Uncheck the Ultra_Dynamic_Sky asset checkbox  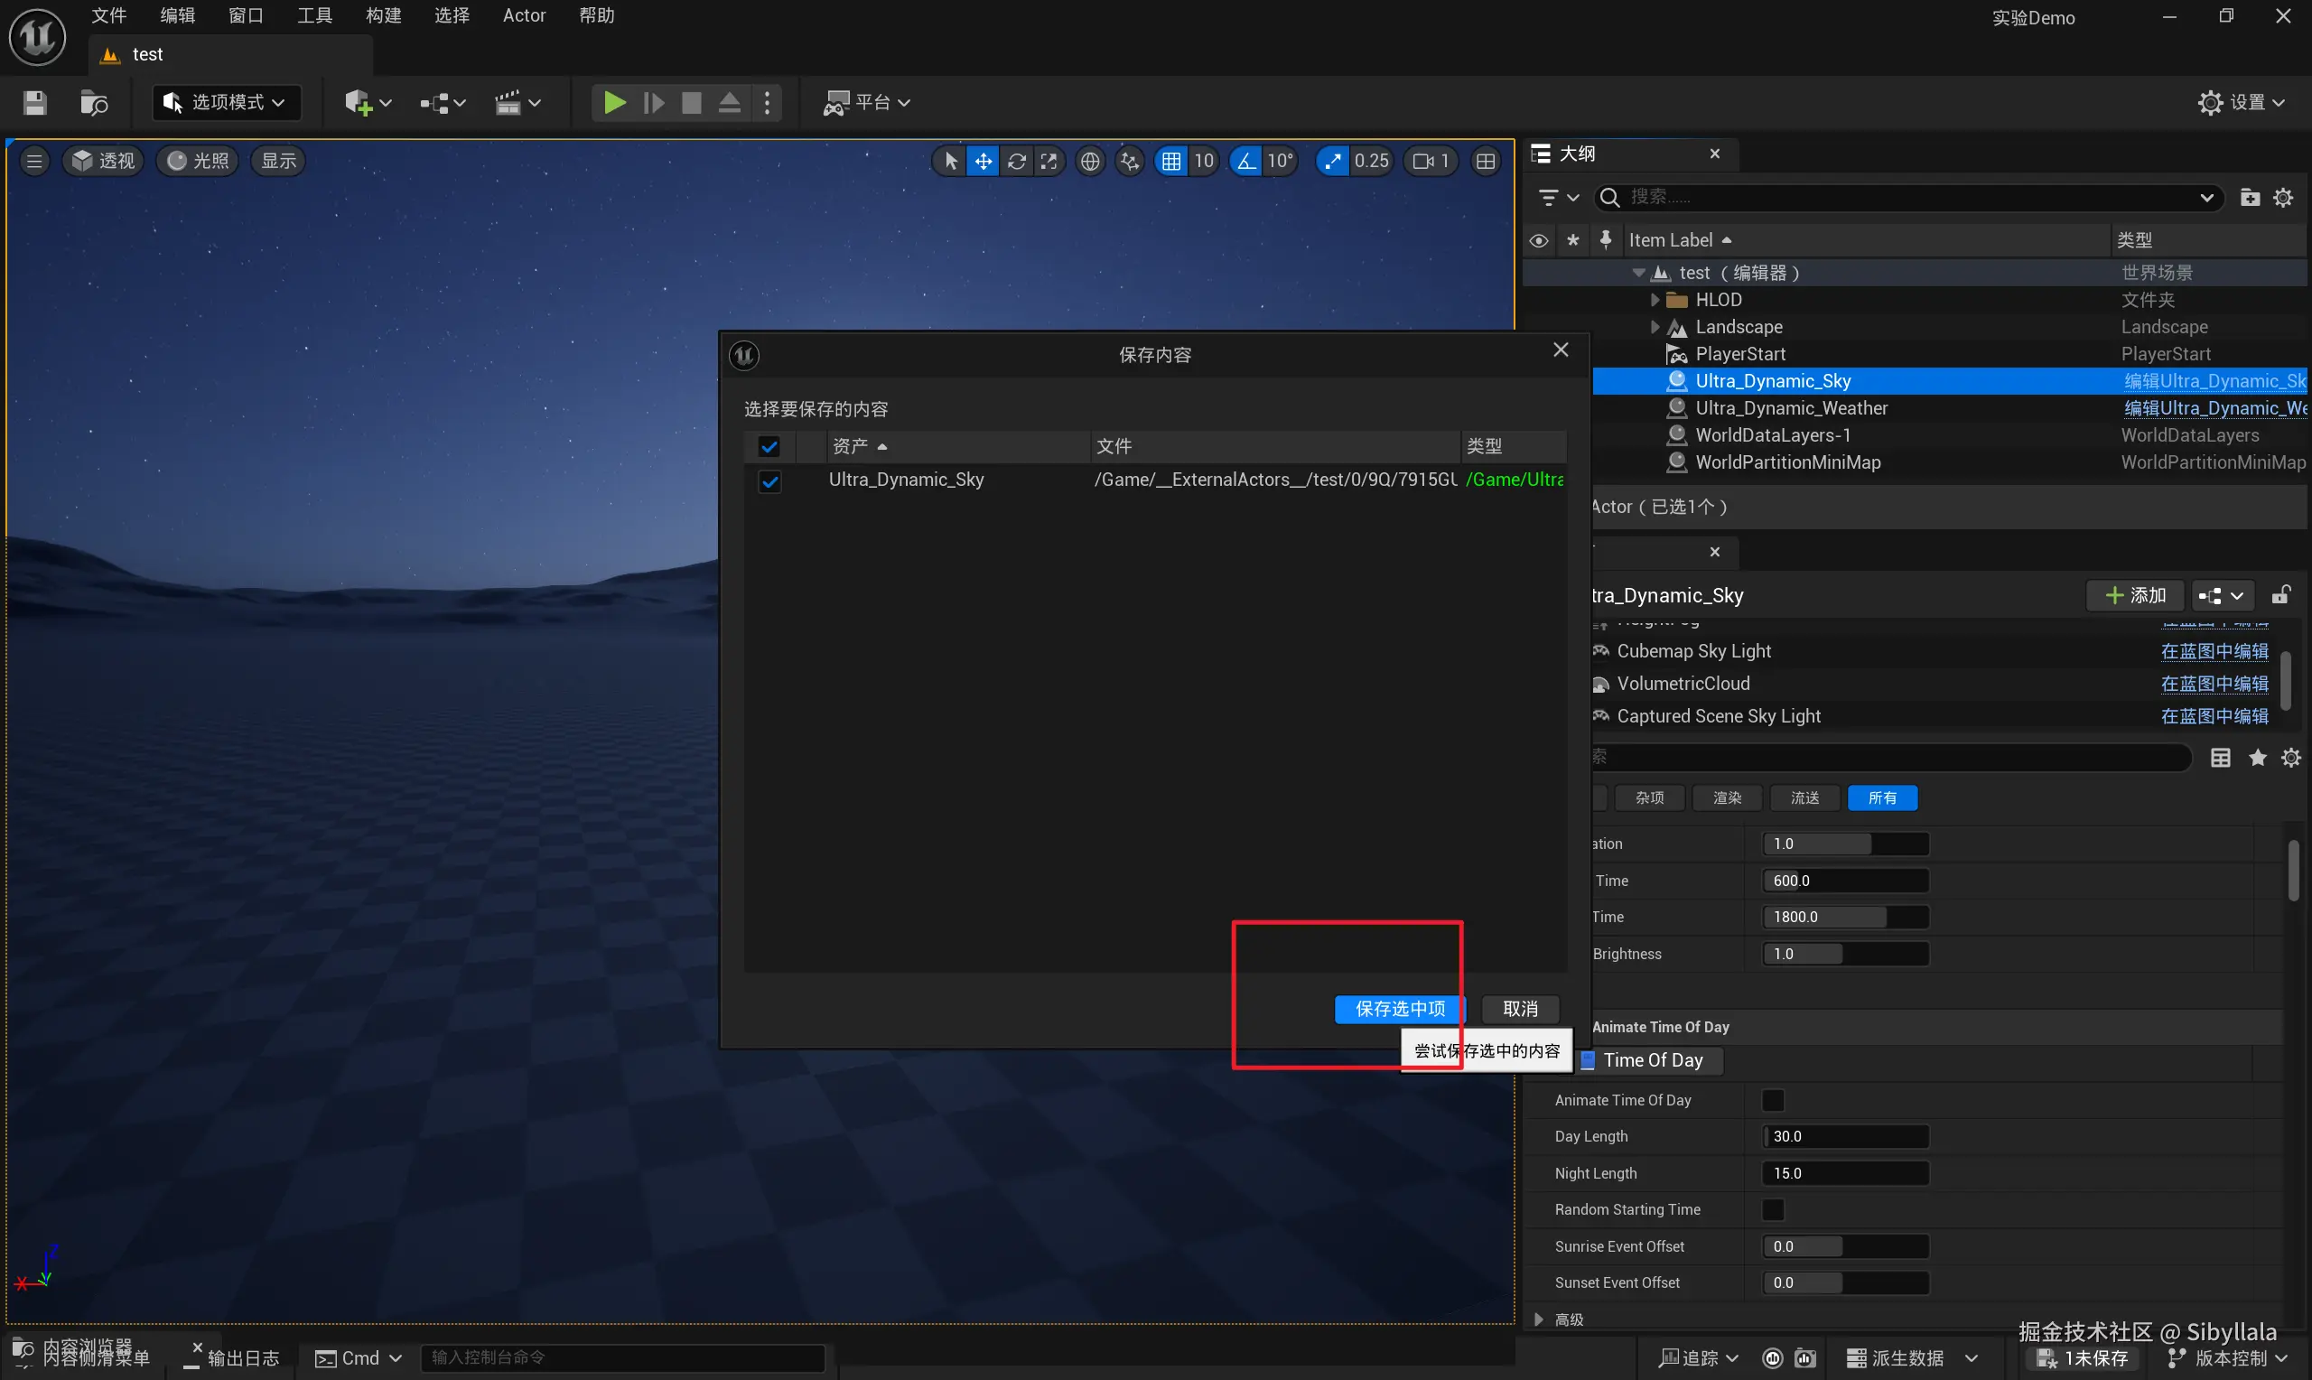[x=769, y=480]
